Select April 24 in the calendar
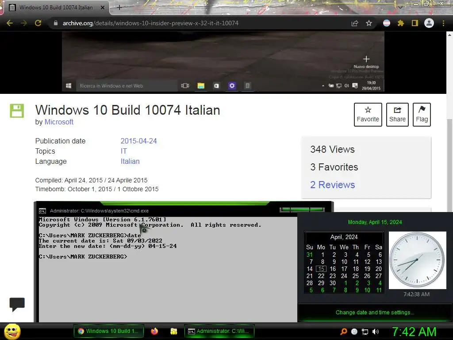 pyautogui.click(x=344, y=276)
